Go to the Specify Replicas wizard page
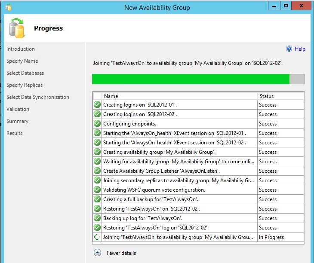 (25, 85)
